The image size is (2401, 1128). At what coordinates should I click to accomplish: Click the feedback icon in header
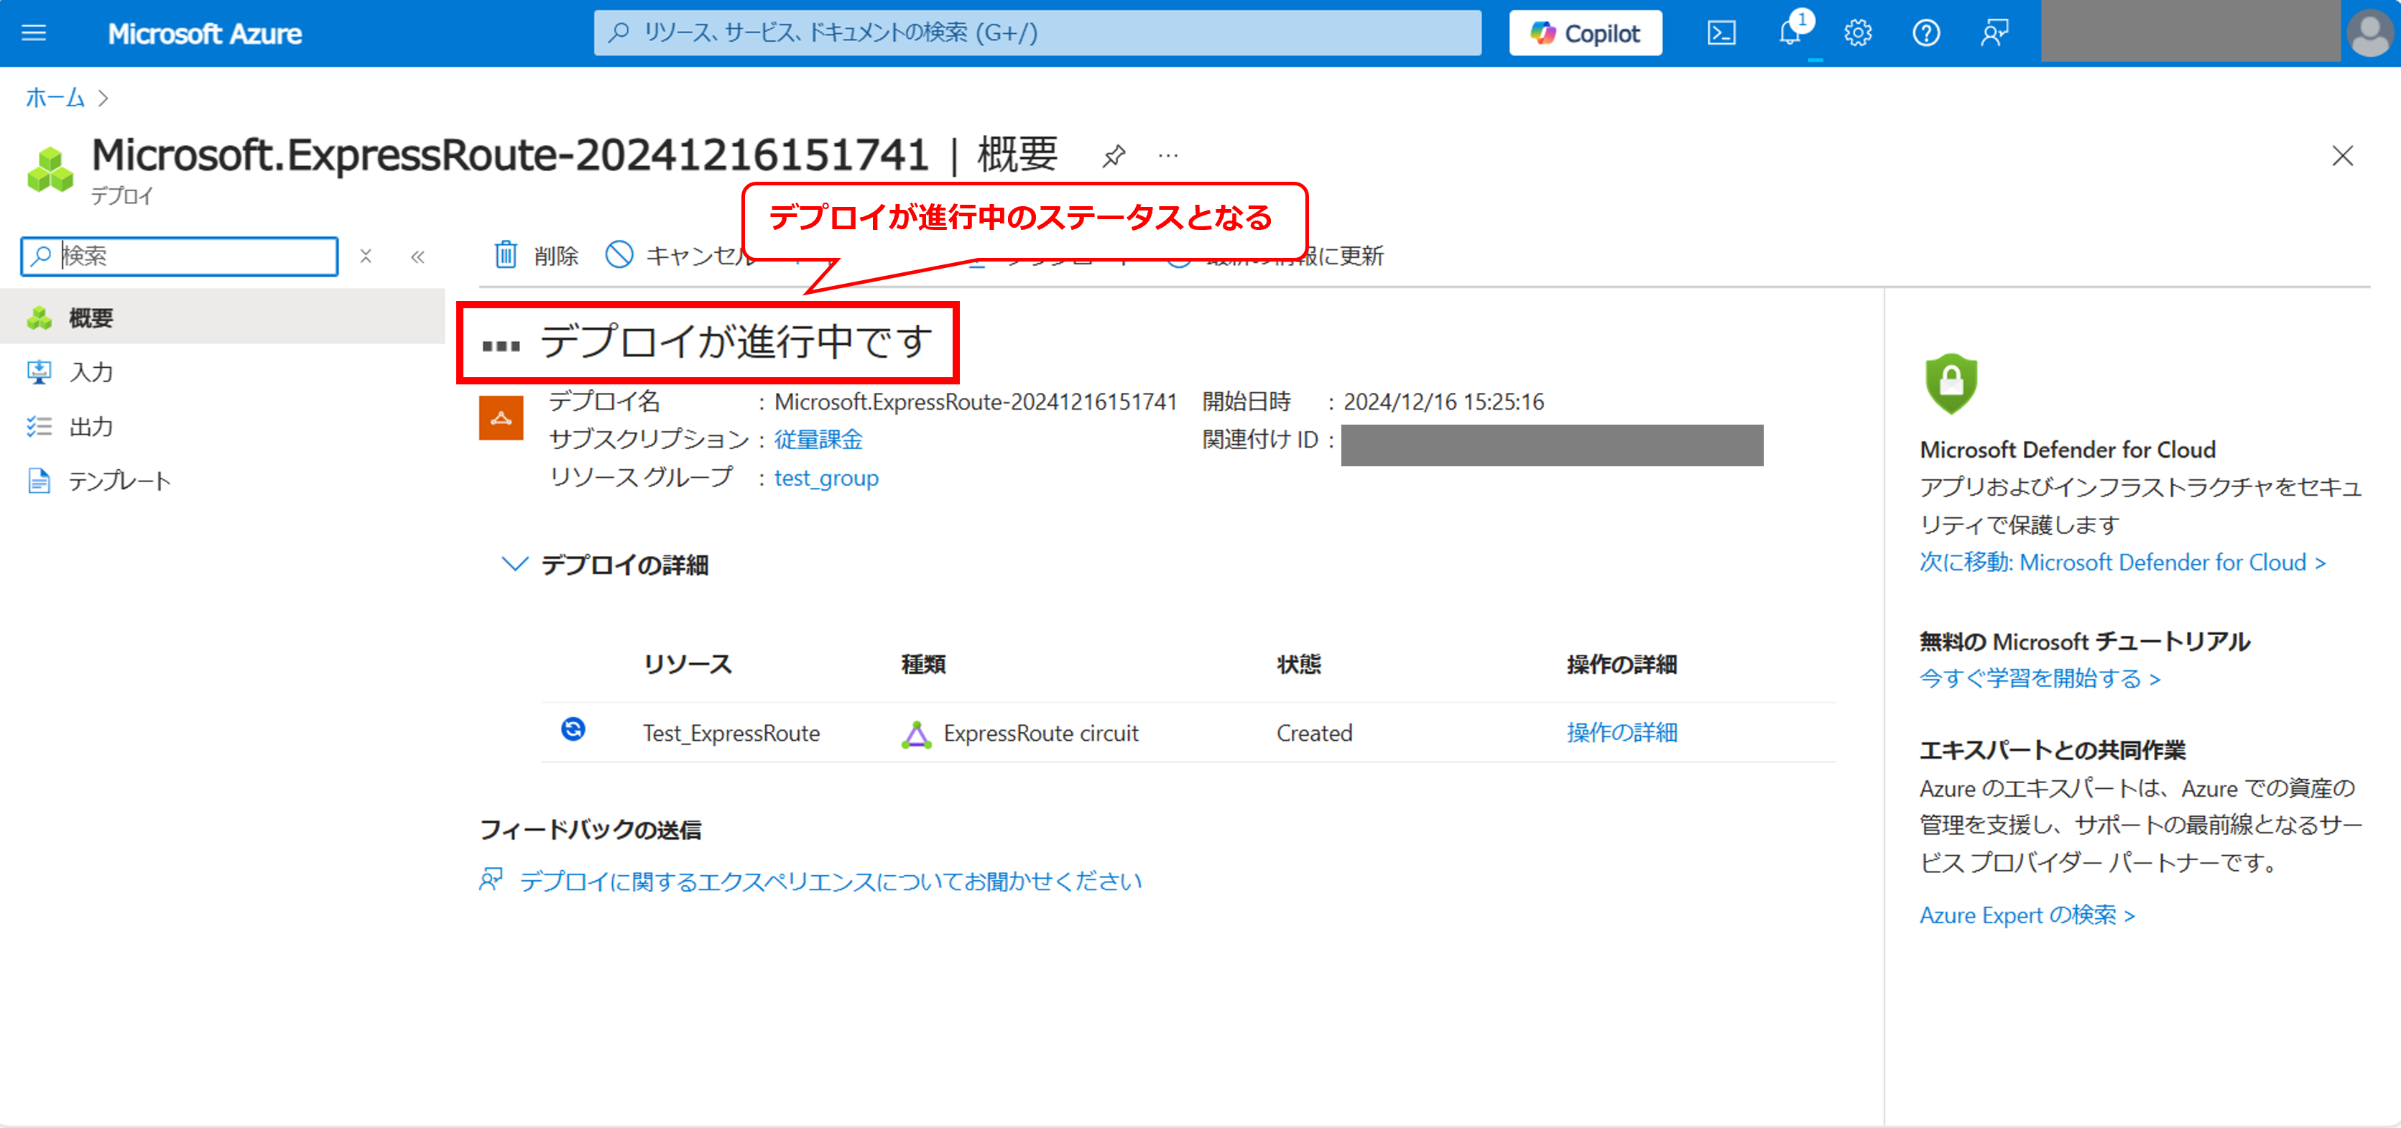point(1994,34)
